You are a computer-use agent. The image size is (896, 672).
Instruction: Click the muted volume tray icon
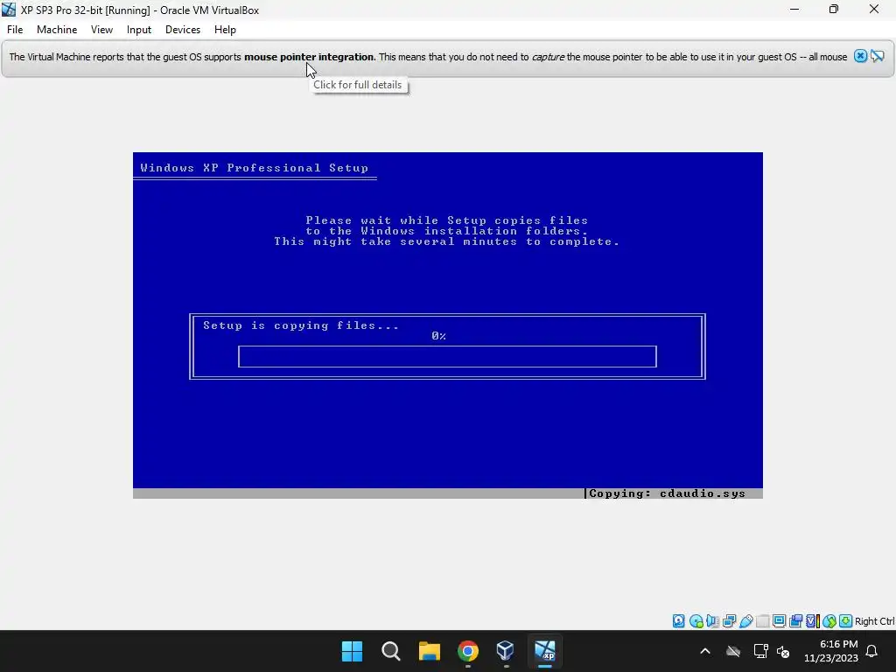[x=783, y=651]
